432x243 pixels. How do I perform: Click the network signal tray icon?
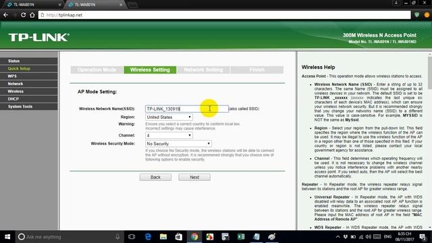click(x=361, y=237)
